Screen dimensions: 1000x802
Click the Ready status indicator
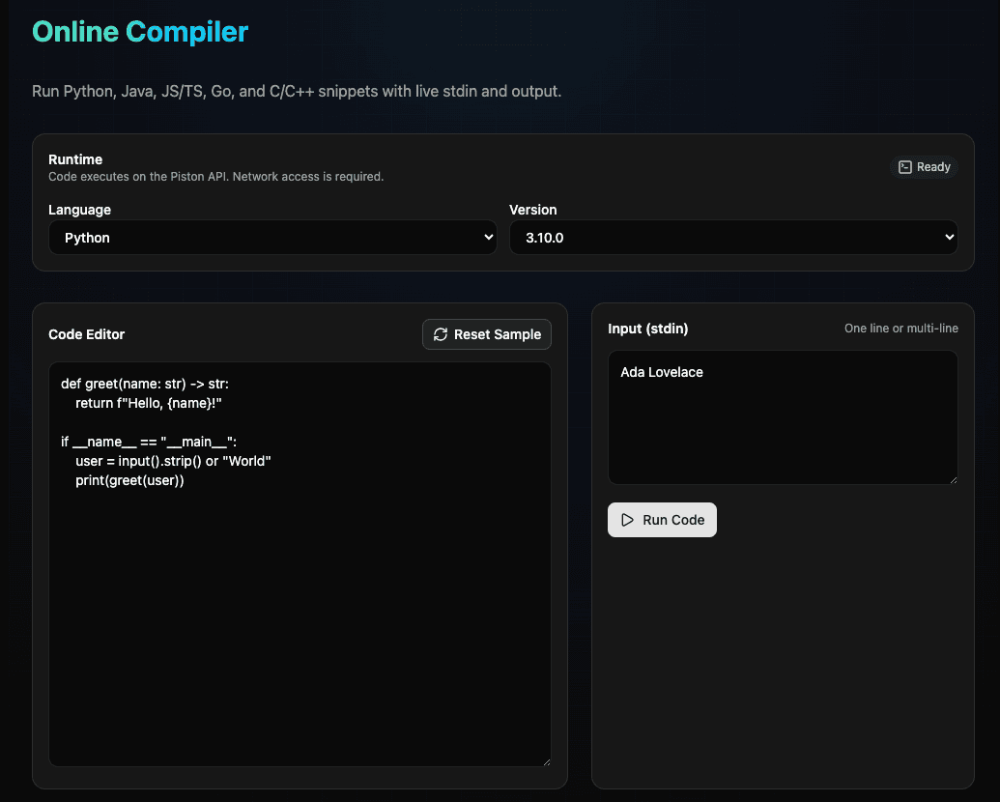(924, 166)
